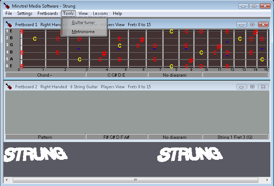This screenshot has height=186, width=274.
Task: Click red E on D string fret 14
Action: tap(251, 52)
